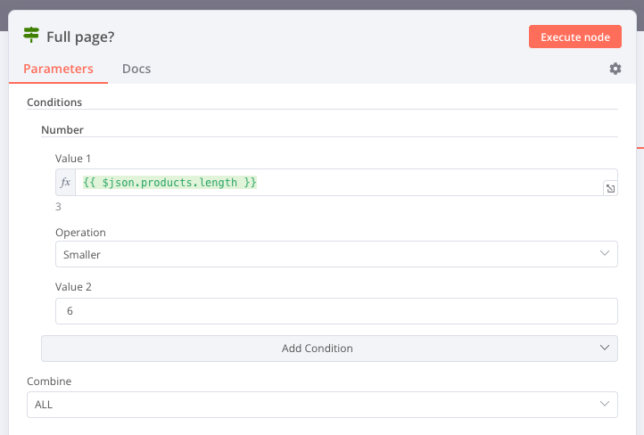Click the Value 1 label
Viewport: 644px width, 435px height.
[73, 159]
